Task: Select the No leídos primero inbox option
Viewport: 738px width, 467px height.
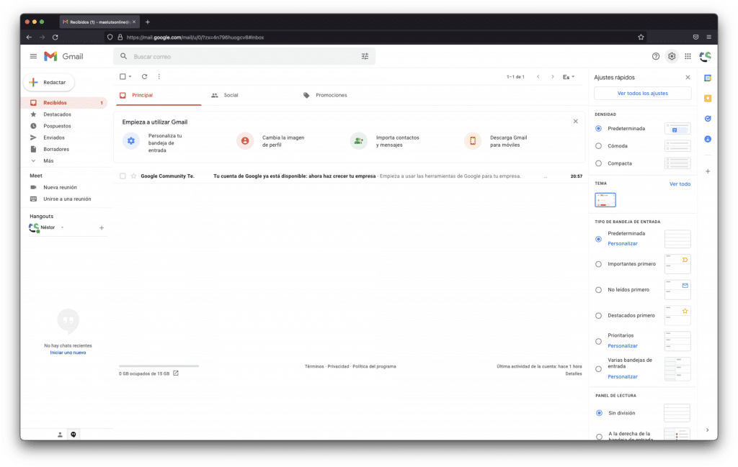Action: pos(599,289)
